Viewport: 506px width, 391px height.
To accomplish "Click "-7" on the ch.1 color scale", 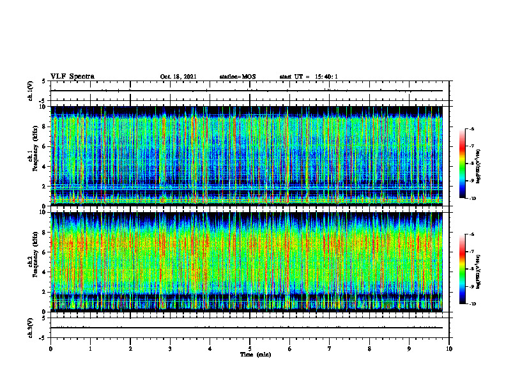I will coord(472,146).
